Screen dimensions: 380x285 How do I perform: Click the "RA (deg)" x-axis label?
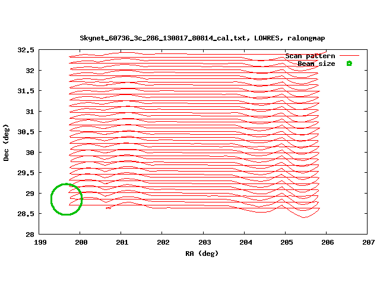click(203, 254)
